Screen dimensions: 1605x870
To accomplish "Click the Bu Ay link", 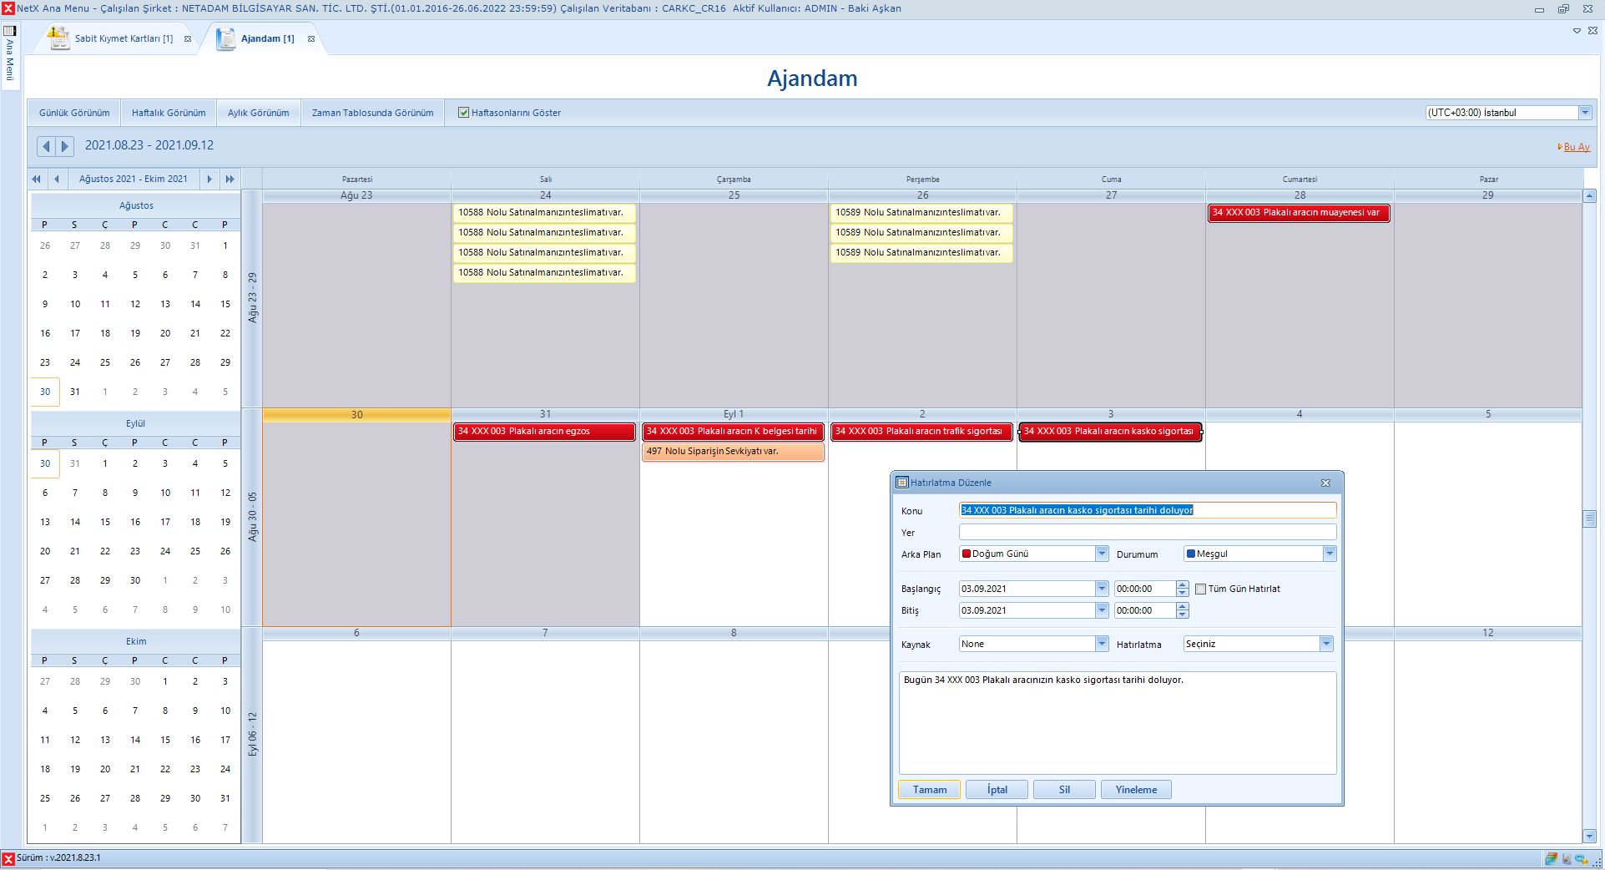I will point(1576,147).
